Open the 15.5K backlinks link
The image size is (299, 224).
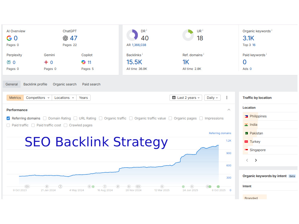(x=134, y=62)
